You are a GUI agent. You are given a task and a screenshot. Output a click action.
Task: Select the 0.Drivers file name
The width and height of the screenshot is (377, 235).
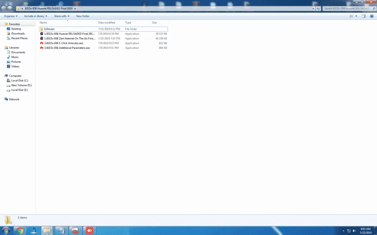pyautogui.click(x=49, y=29)
